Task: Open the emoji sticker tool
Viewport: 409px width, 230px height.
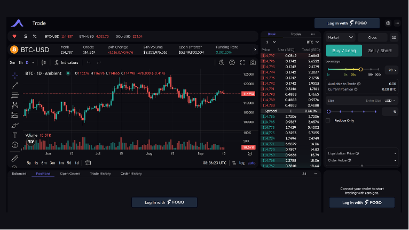Action: tap(15, 144)
